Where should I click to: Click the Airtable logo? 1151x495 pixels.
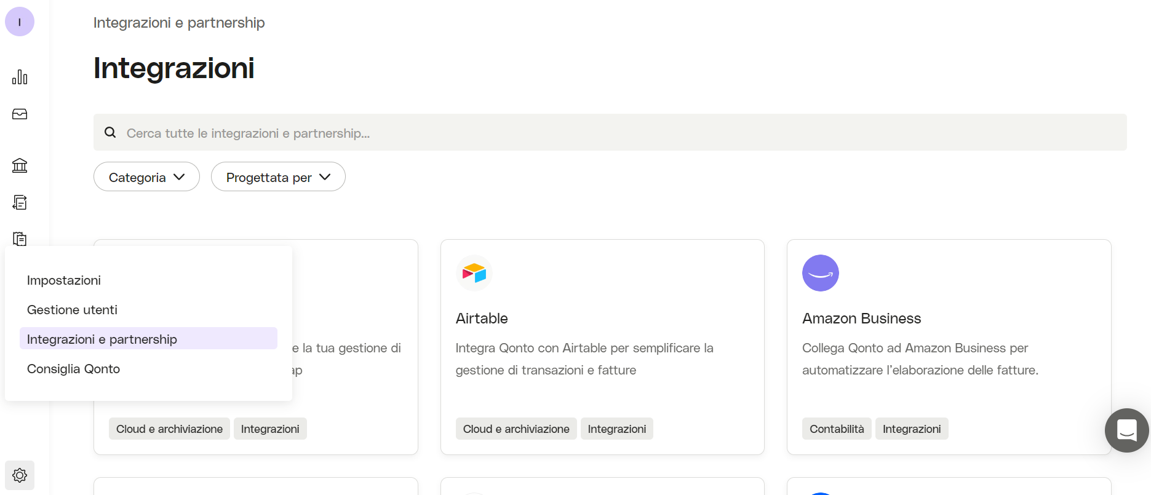474,273
